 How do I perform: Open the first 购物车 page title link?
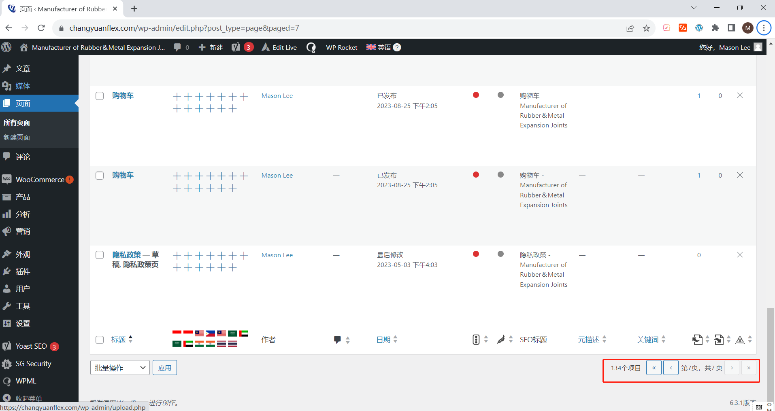[x=123, y=95]
